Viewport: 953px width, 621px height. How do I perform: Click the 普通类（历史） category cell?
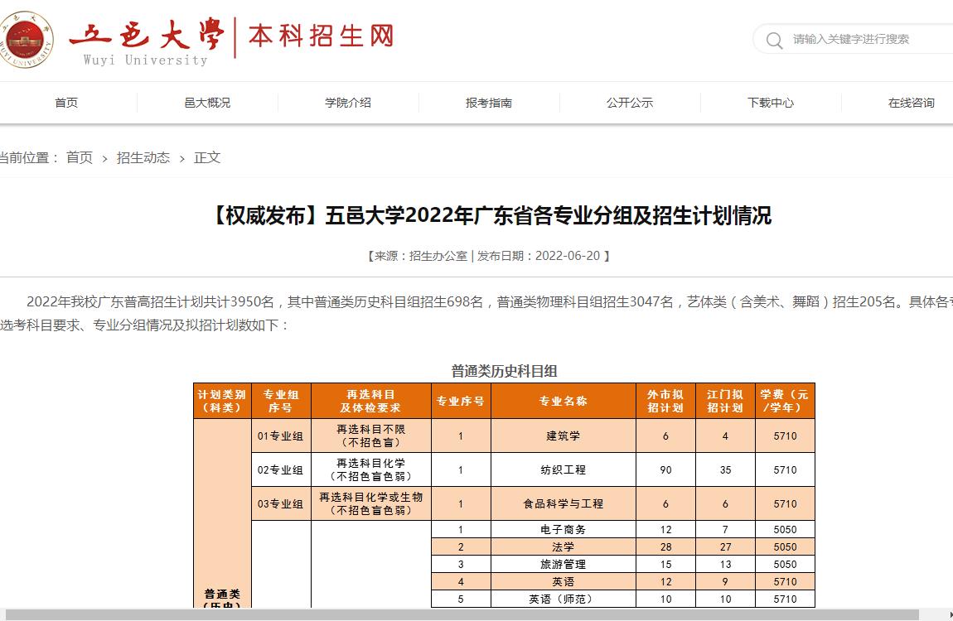(x=222, y=513)
